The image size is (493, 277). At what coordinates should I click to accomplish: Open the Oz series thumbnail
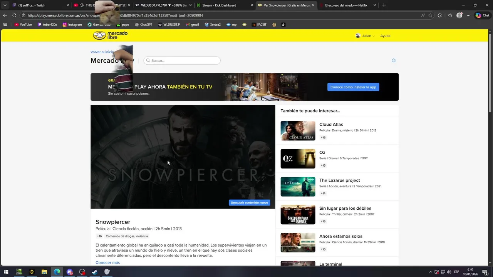pos(298,159)
